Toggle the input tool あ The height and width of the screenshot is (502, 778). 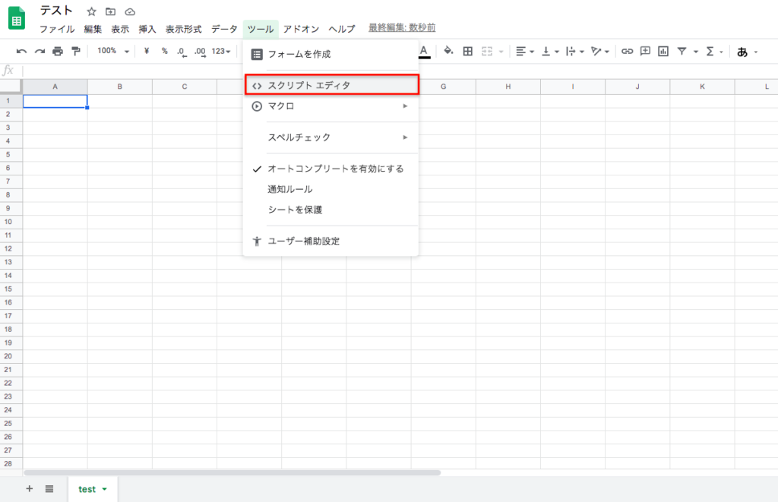[742, 51]
